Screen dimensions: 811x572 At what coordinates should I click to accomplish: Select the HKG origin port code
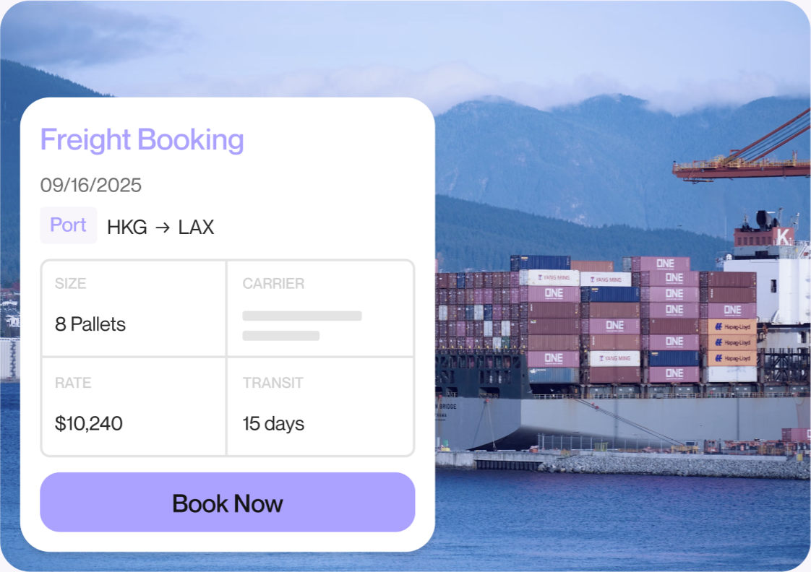[x=127, y=227]
